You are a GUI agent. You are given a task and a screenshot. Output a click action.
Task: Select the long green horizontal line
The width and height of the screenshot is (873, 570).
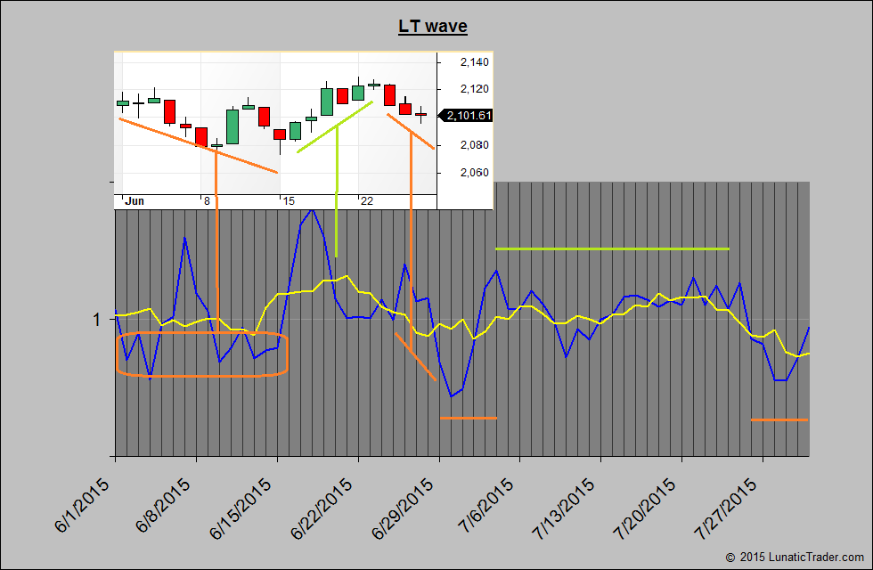612,248
